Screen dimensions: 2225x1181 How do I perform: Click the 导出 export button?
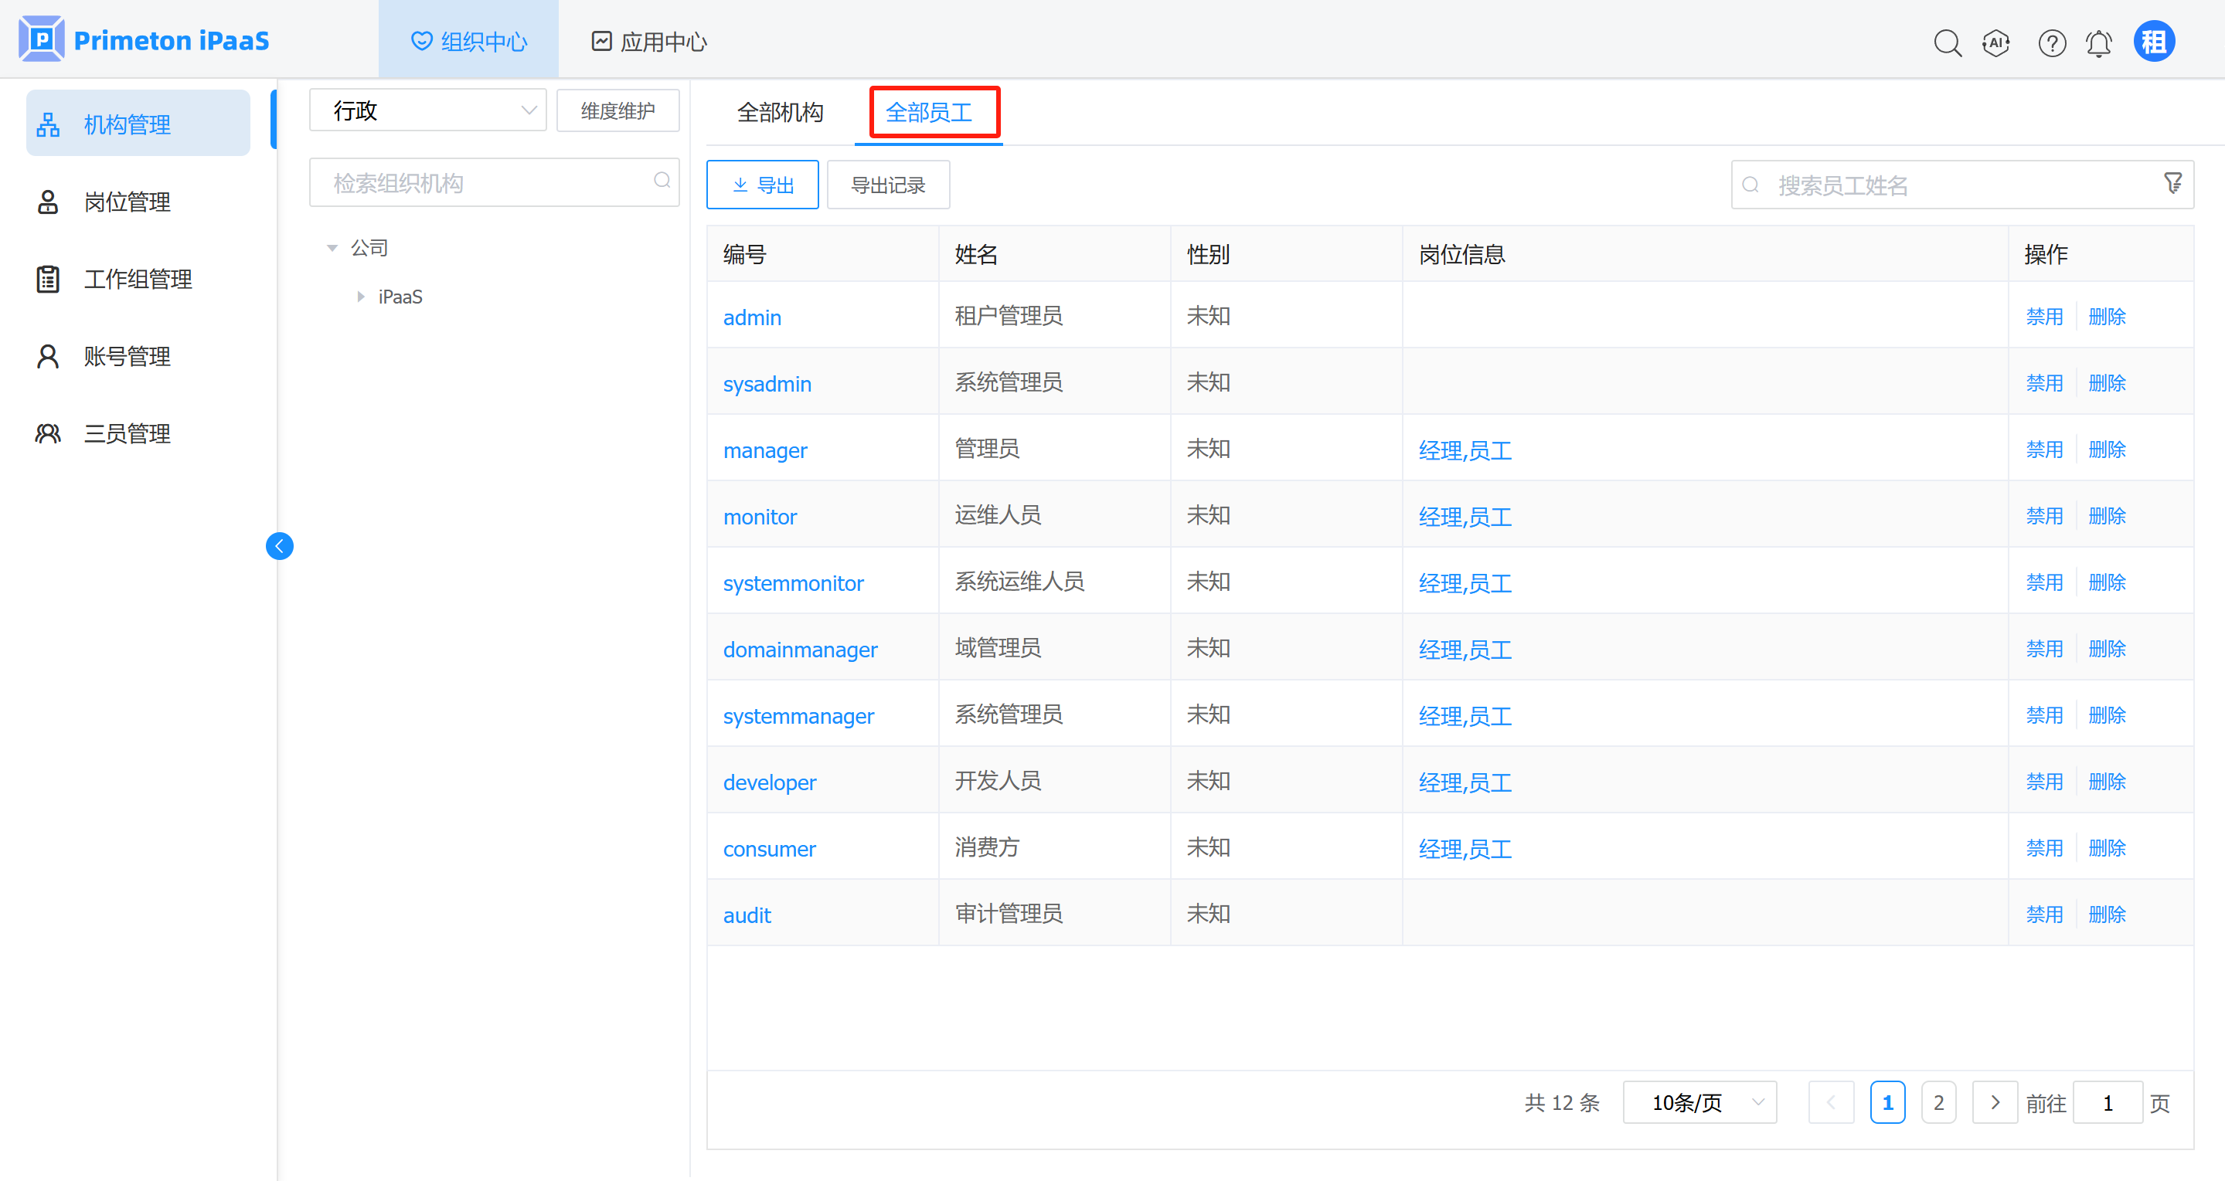pyautogui.click(x=762, y=185)
